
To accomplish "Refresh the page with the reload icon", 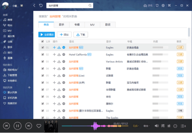I will pos(41,6).
